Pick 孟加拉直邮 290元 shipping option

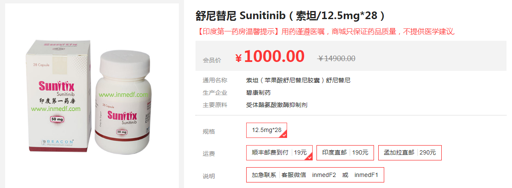pyautogui.click(x=410, y=153)
